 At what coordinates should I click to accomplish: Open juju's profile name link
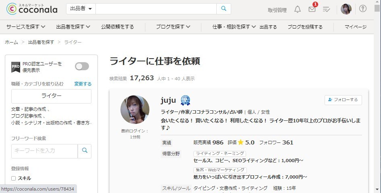pyautogui.click(x=168, y=100)
